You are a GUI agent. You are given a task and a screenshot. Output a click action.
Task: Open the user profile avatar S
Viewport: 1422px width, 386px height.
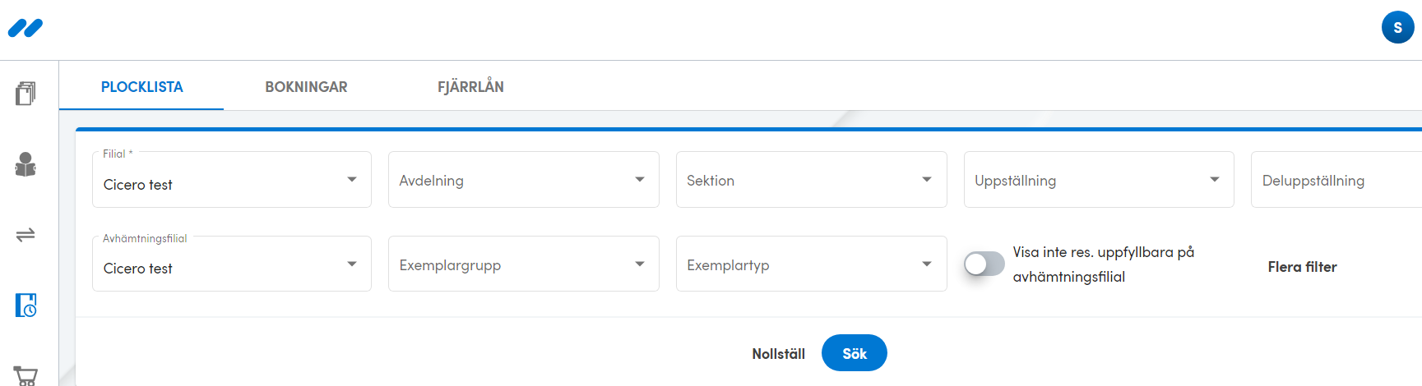click(1397, 27)
